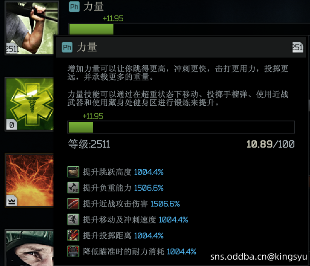Click the 10.89/100 progress value
310x266 pixels.
(x=270, y=144)
